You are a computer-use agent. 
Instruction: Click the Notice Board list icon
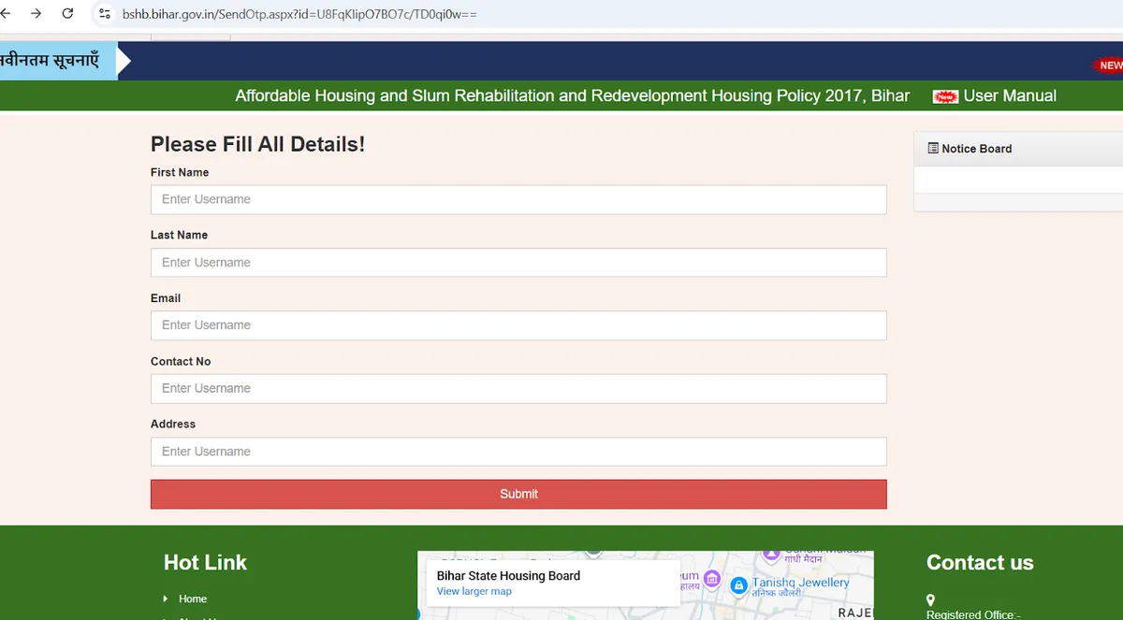[x=933, y=149]
